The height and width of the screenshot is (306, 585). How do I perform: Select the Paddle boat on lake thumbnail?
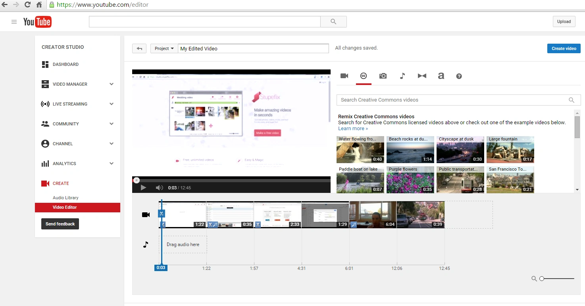[x=360, y=180]
